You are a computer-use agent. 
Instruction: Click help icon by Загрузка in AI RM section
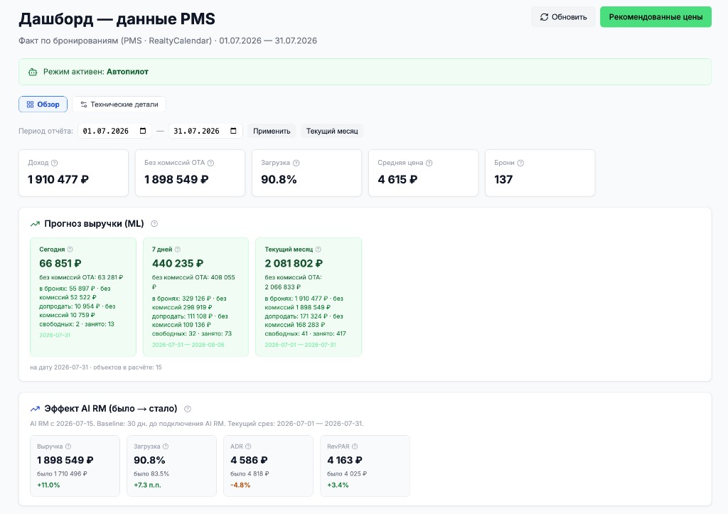coord(166,446)
